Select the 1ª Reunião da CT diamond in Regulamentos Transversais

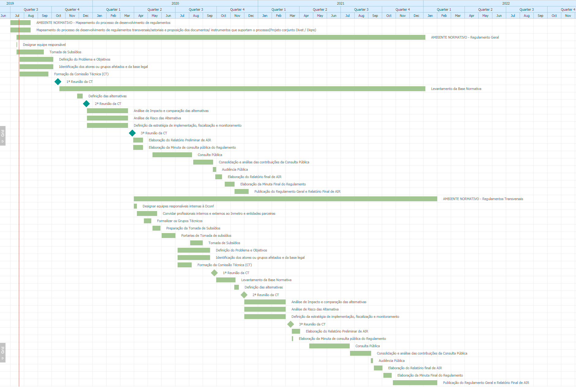(x=214, y=273)
